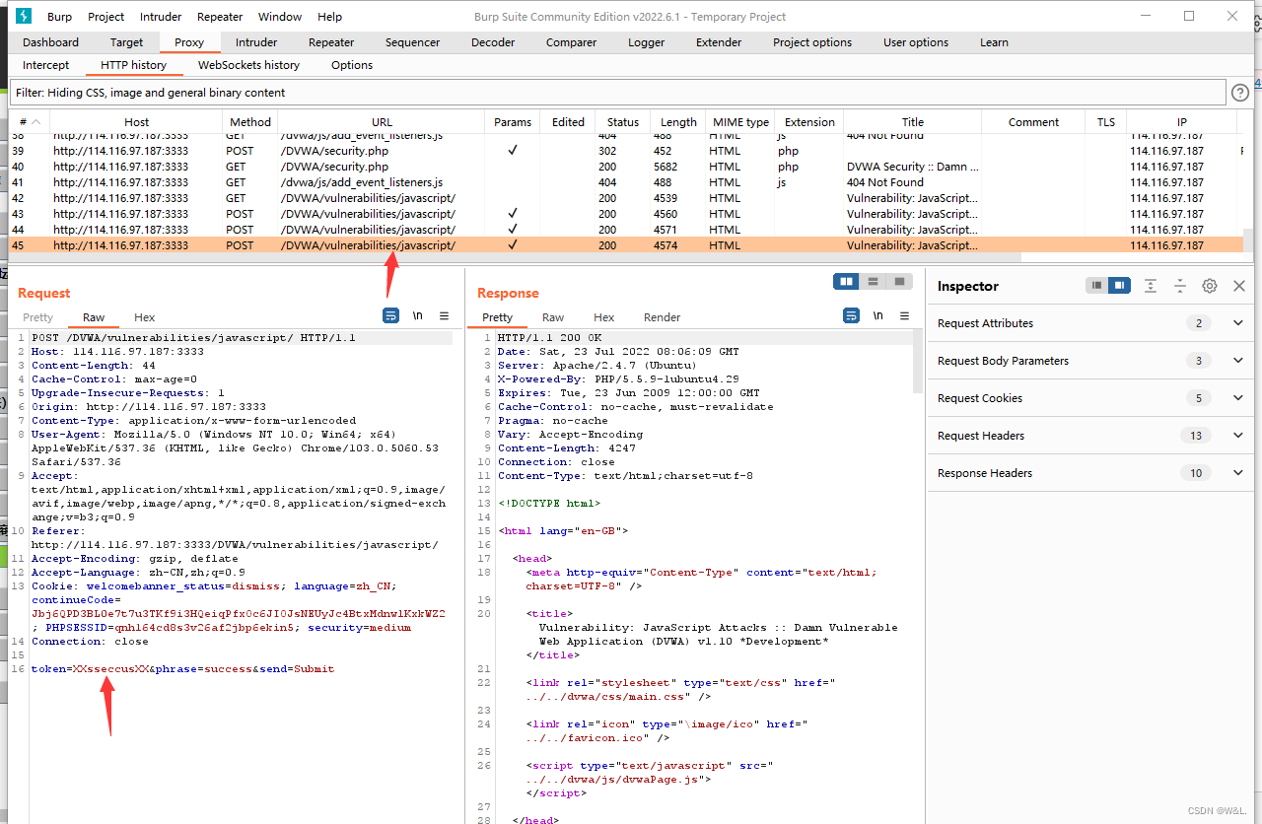Switch to the Intruder tool tab

pos(256,42)
